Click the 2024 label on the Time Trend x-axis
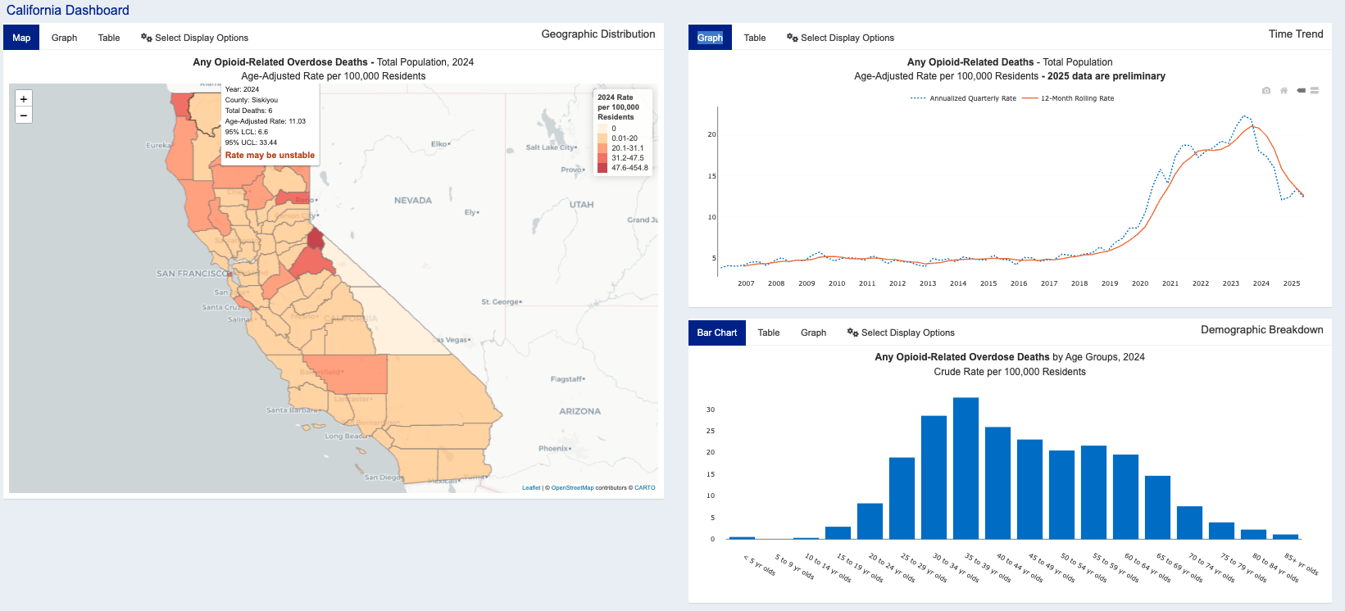Screen dimensions: 1345x611 pos(1261,283)
